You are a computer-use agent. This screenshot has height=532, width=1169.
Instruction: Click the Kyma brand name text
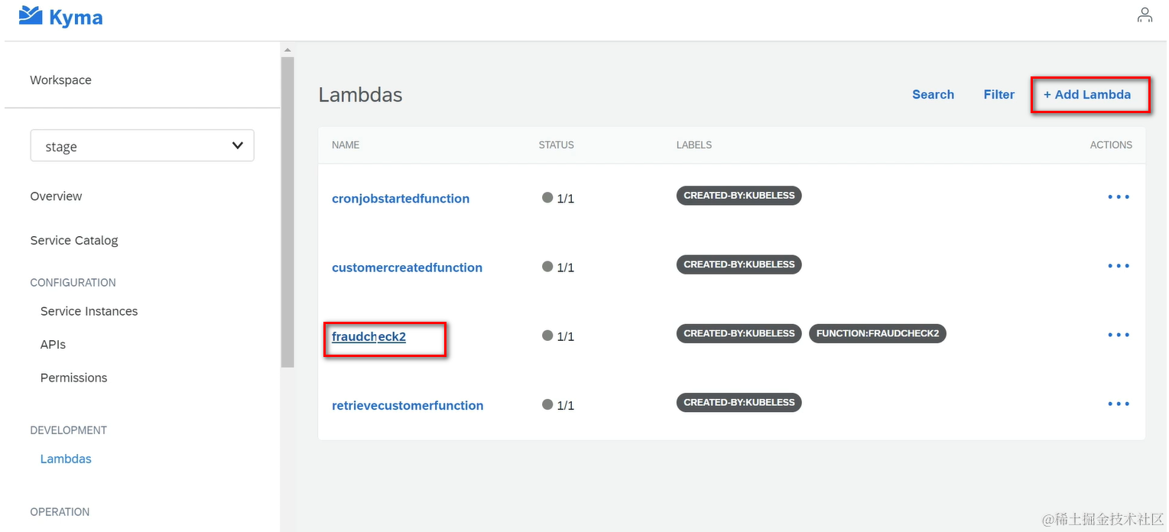click(x=76, y=17)
